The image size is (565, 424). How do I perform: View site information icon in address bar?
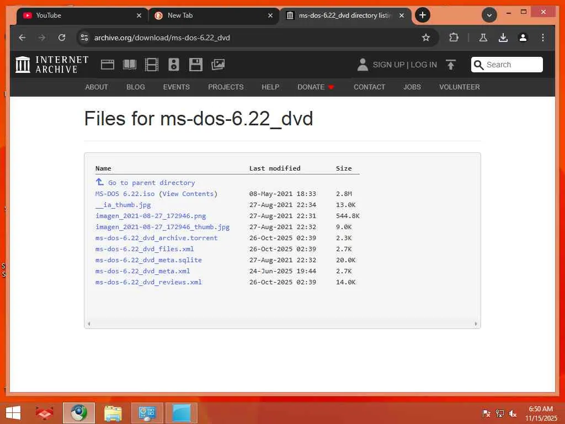click(84, 38)
